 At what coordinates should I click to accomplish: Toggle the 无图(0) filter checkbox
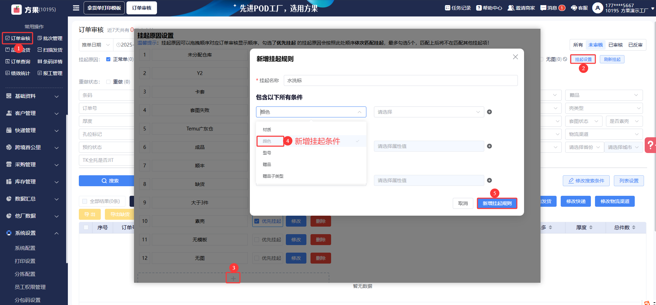542,59
